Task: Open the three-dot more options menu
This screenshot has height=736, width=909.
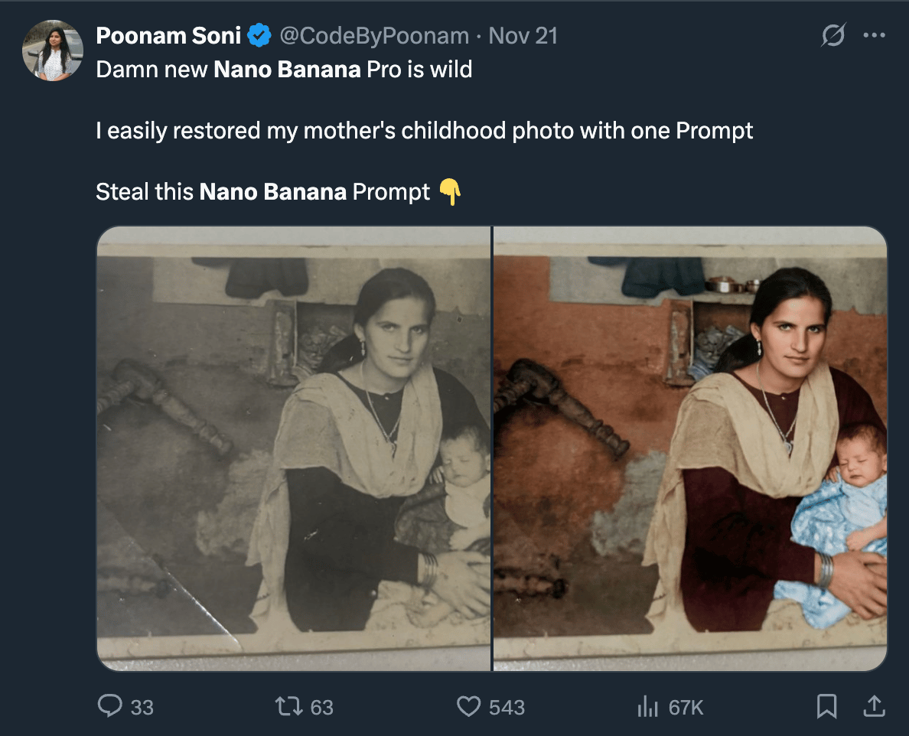Action: 874,36
